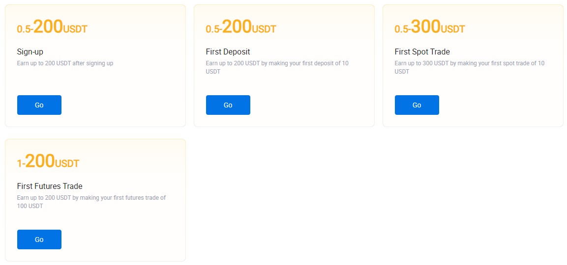The height and width of the screenshot is (265, 567).
Task: Click the 0.5-300USDT reward amount
Action: click(430, 27)
